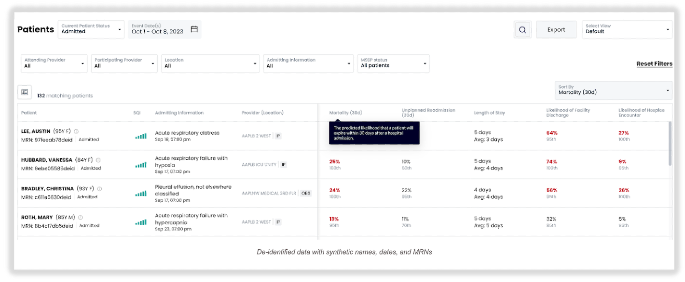Image resolution: width=685 pixels, height=282 pixels.
Task: Select the SQI bars for LEE, AUSTIN
Action: (x=140, y=136)
